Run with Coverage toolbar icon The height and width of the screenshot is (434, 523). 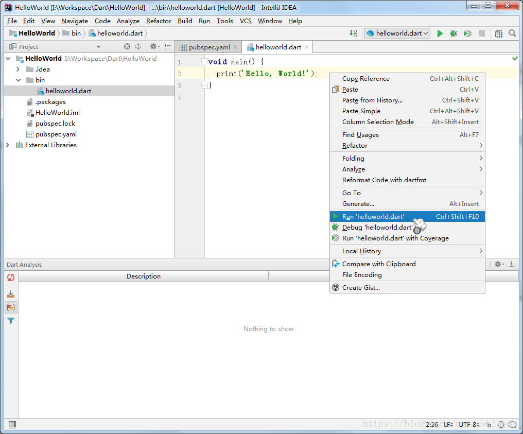click(x=467, y=33)
